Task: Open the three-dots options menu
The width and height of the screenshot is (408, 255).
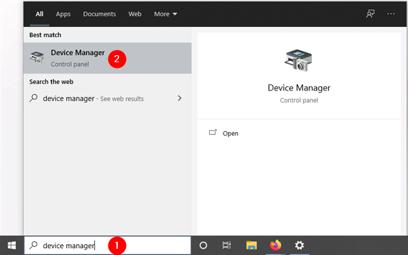Action: click(391, 14)
